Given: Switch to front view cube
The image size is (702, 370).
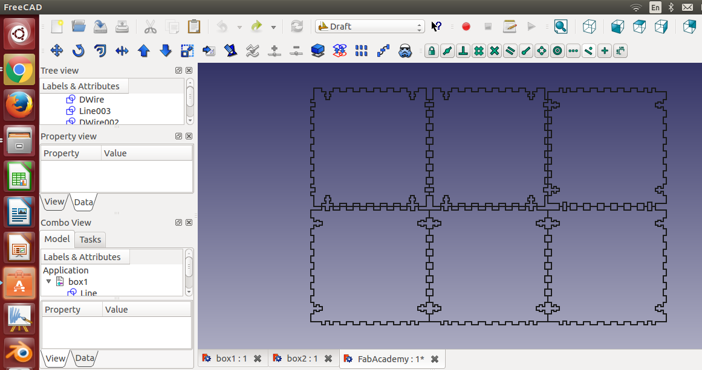Looking at the screenshot, I should coord(618,27).
